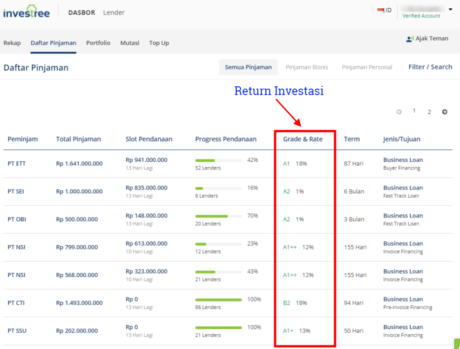Click the Indonesian flag language icon
Screen dimensions: 460x349
pos(380,10)
